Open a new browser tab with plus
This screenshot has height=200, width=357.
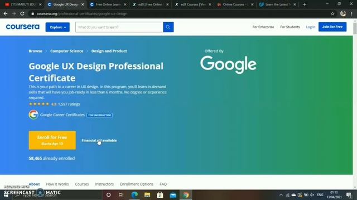click(x=305, y=4)
